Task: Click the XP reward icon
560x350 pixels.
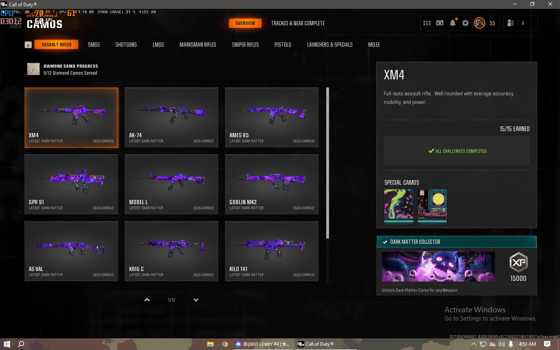Action: [518, 262]
